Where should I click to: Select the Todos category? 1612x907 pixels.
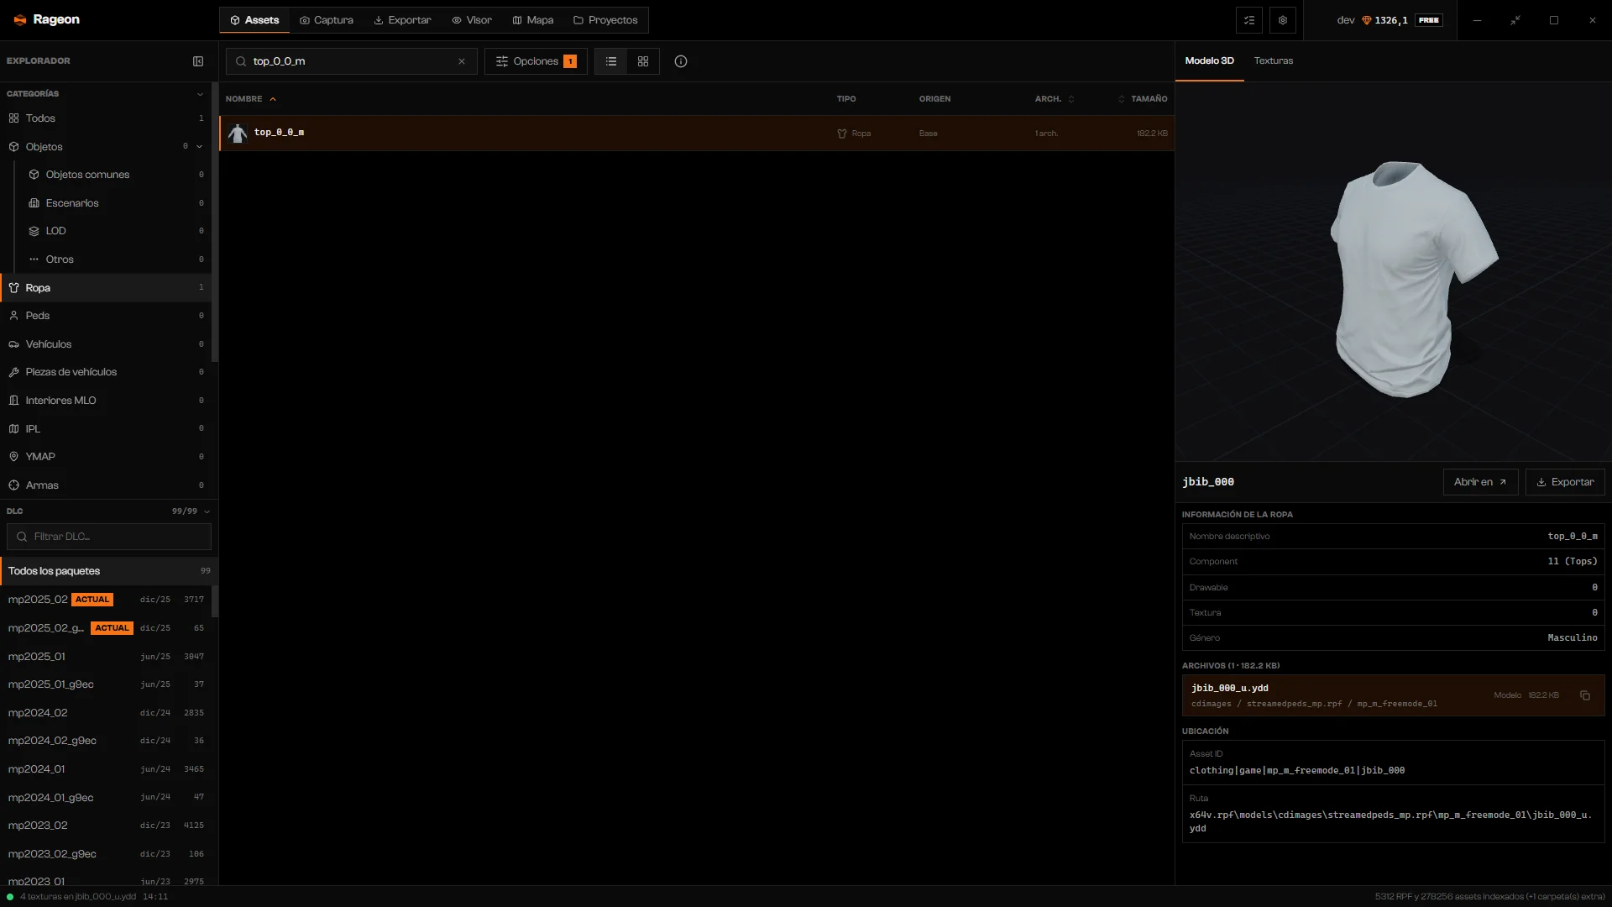[x=106, y=118]
